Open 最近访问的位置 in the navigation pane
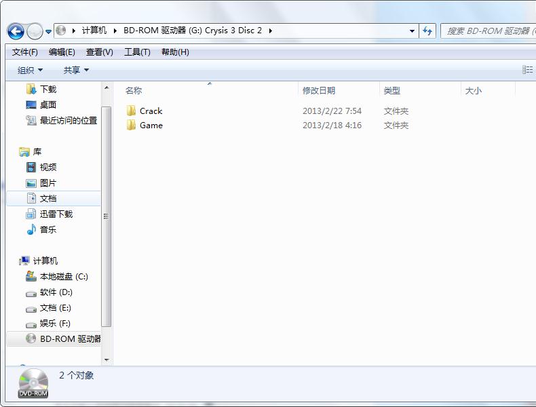This screenshot has height=407, width=536. pos(69,120)
